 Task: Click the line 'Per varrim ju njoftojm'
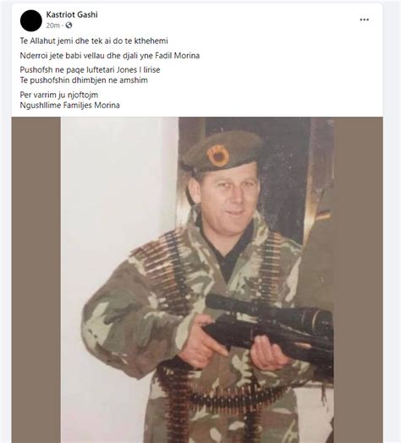coord(59,95)
